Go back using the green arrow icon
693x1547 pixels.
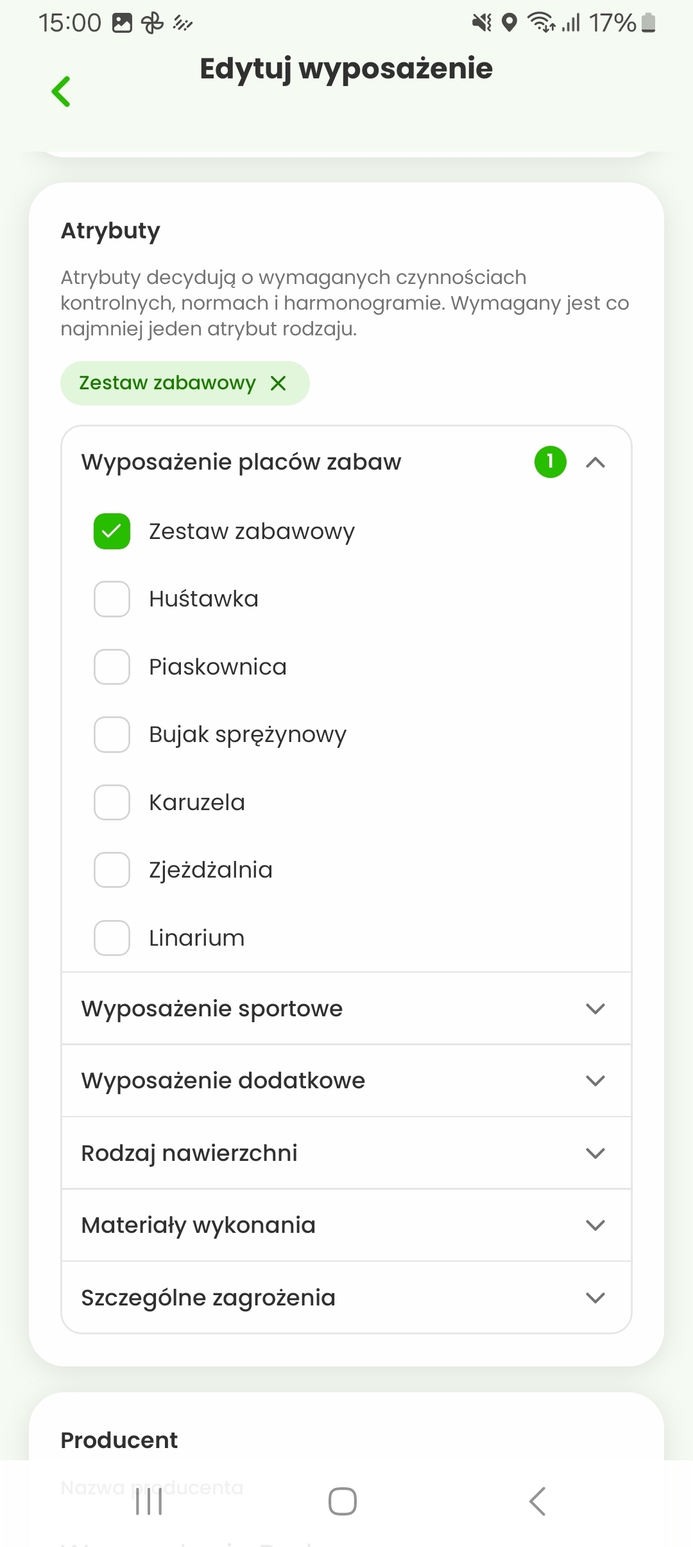61,91
